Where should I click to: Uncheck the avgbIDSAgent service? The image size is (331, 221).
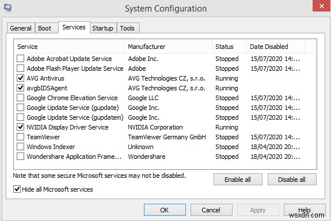(x=21, y=88)
